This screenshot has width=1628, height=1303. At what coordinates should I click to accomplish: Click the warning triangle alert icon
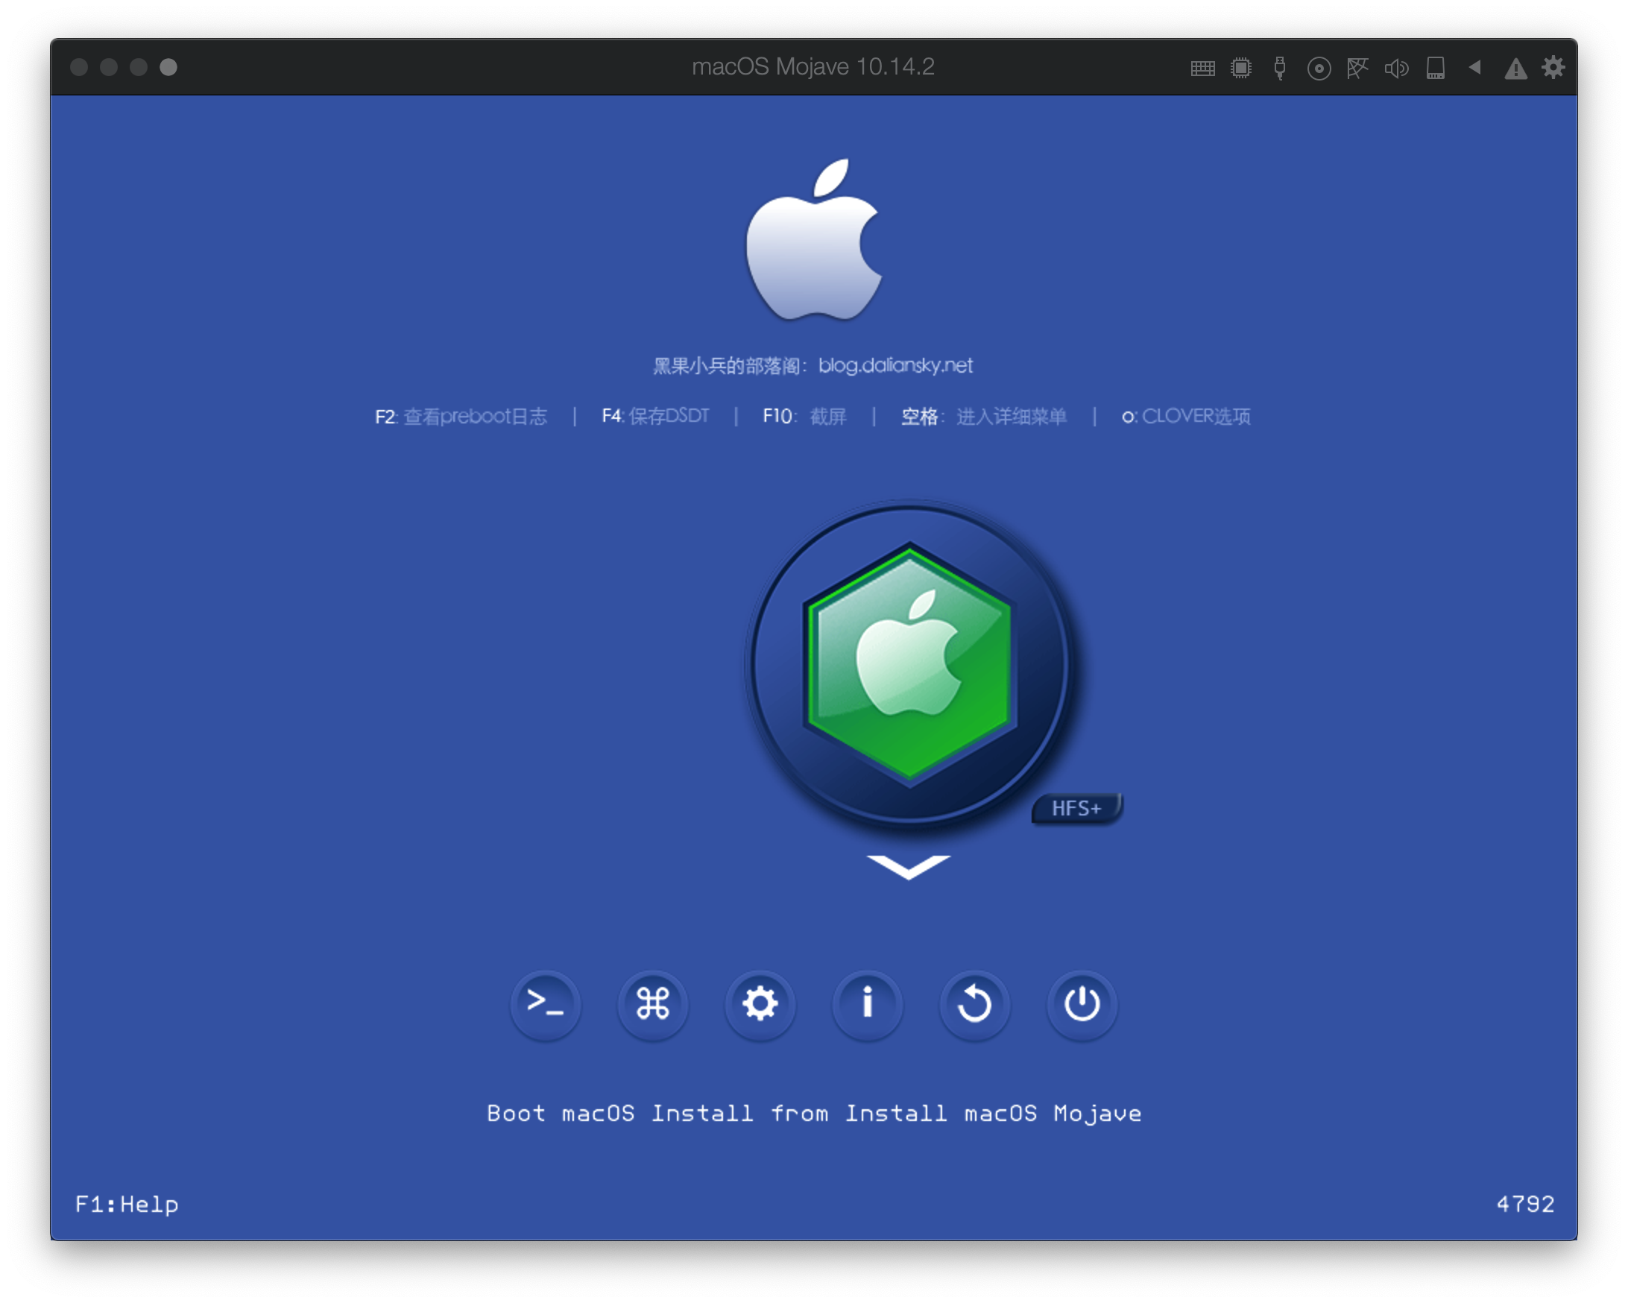click(1515, 69)
